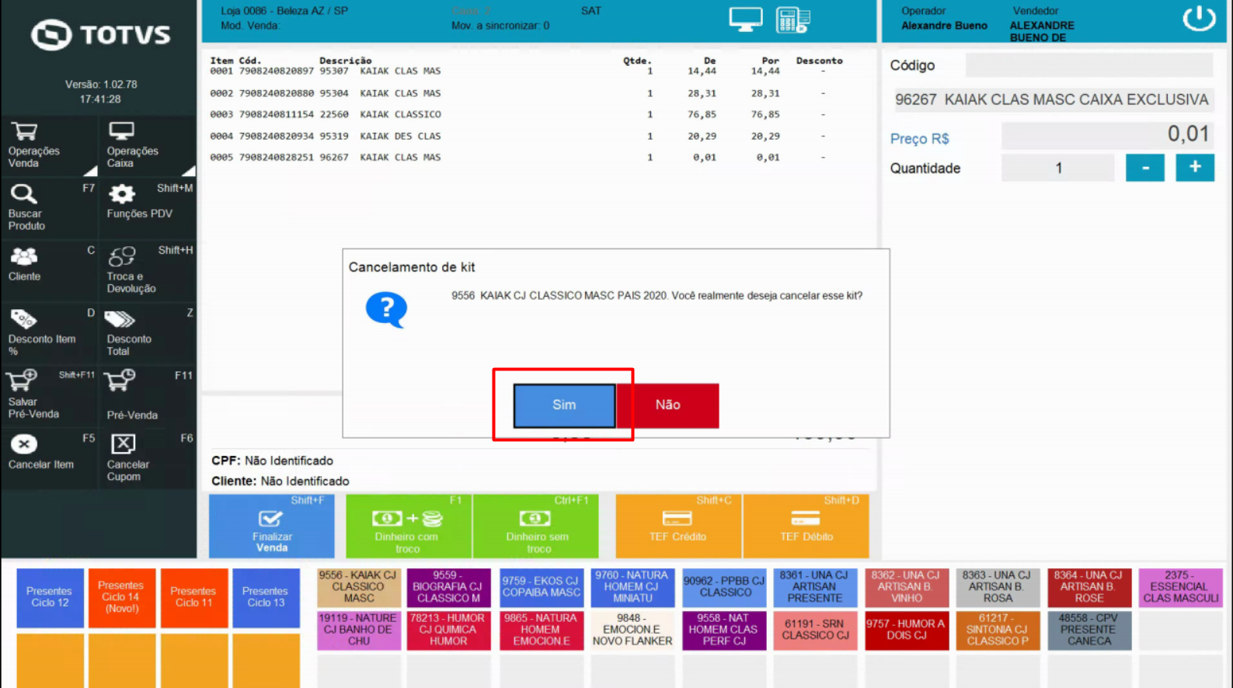Select TEF Crédito payment
Image resolution: width=1233 pixels, height=688 pixels.
[679, 526]
